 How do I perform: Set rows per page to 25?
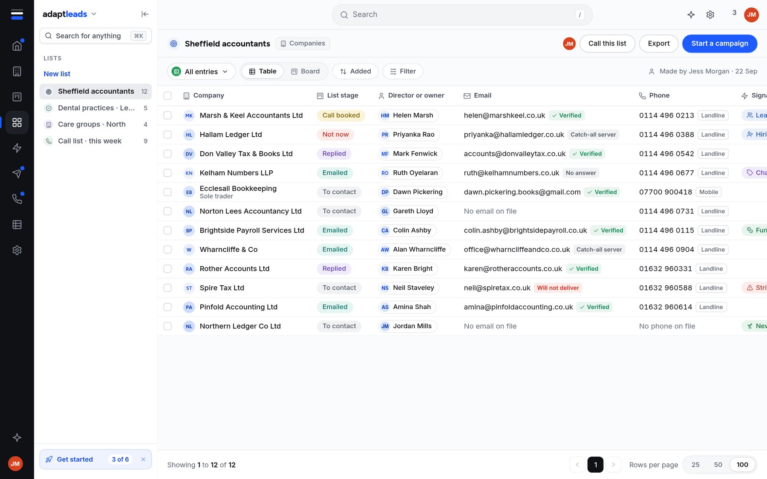pyautogui.click(x=695, y=465)
